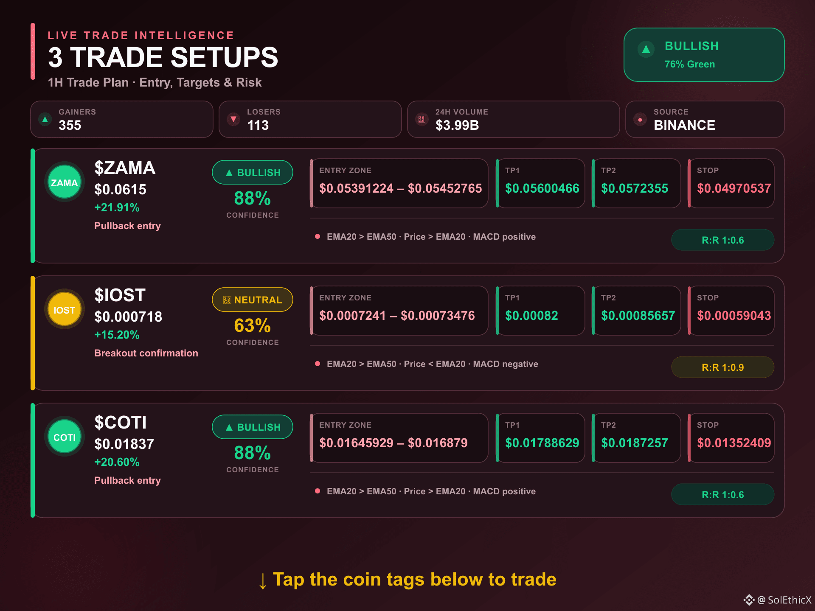Click the IOST coin logo icon

(x=65, y=310)
